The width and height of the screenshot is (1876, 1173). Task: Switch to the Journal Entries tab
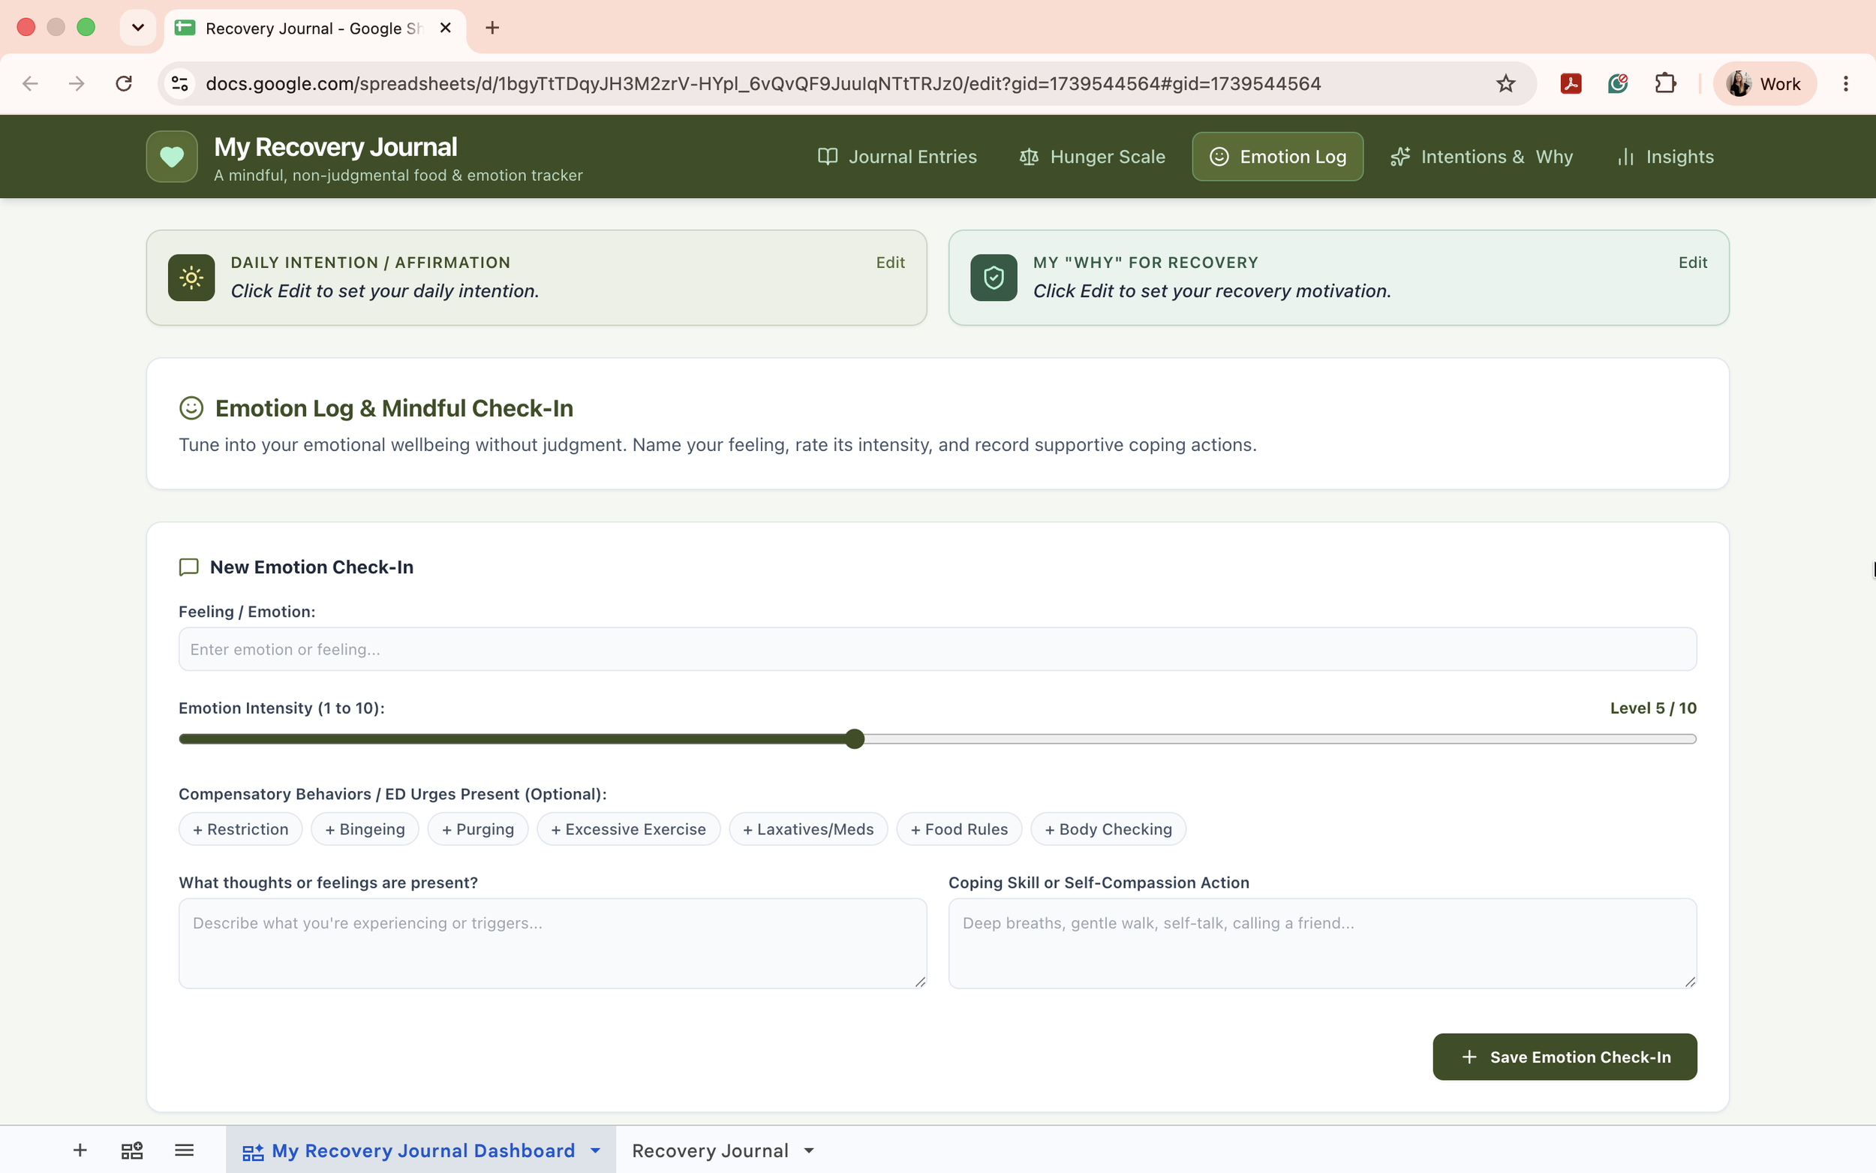(897, 157)
